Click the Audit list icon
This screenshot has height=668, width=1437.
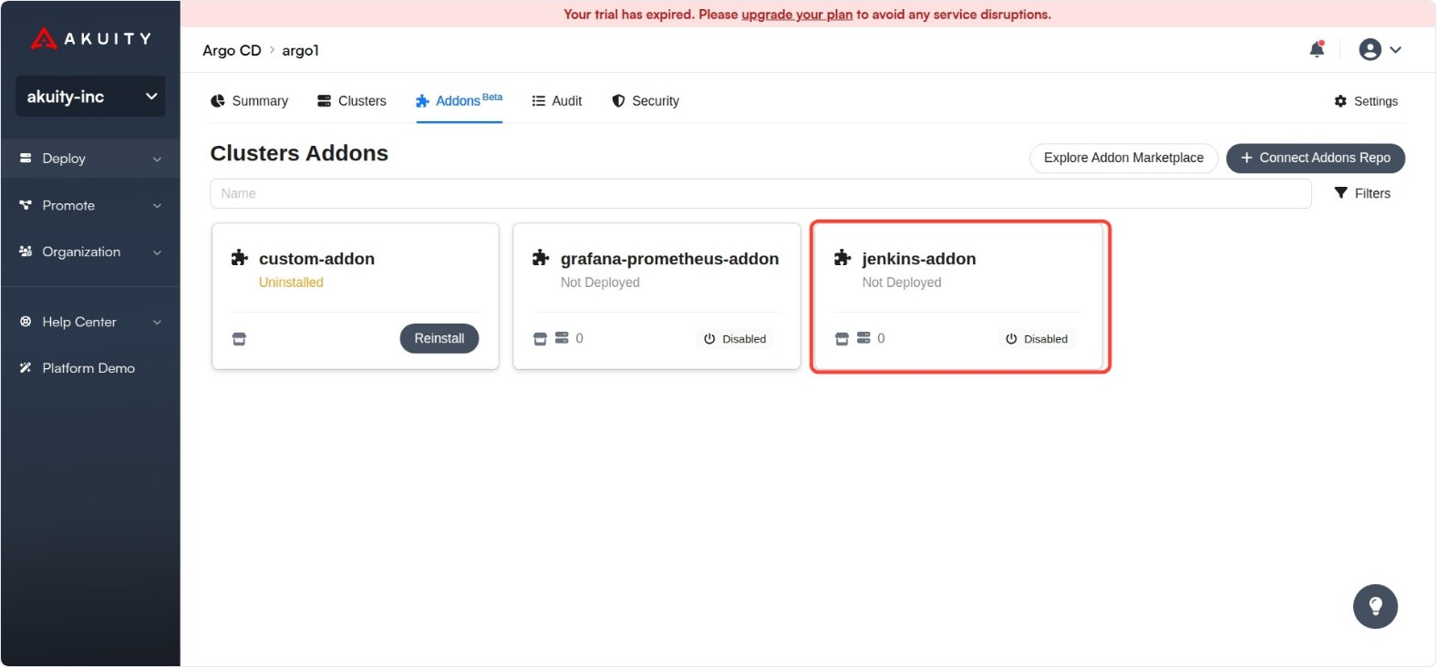[x=539, y=101]
